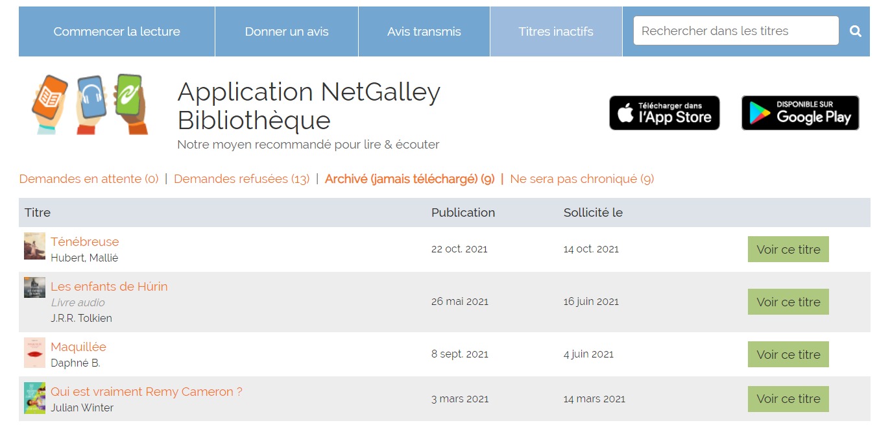
Task: Open the Les enfants de Húrin title link
Action: [109, 286]
